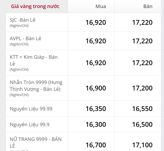This screenshot has height=151, width=164.
Task: Click the SJC buy price 16,920
Action: point(96,23)
